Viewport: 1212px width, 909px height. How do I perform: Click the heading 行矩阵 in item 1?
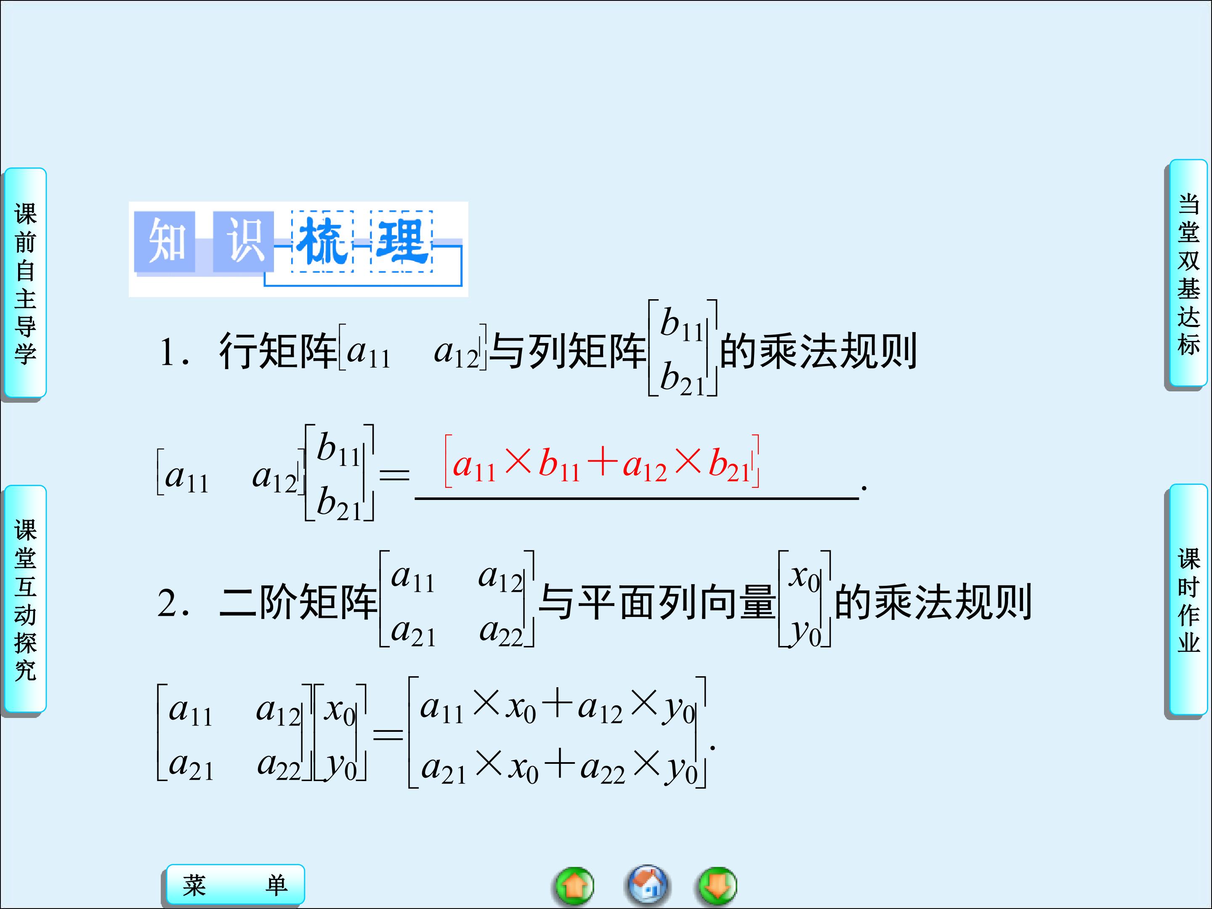(x=278, y=351)
